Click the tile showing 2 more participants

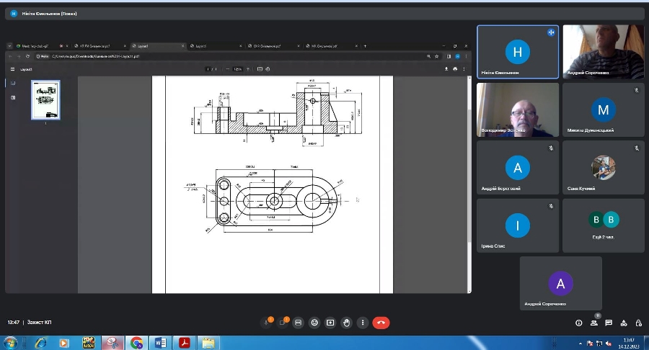pyautogui.click(x=603, y=225)
